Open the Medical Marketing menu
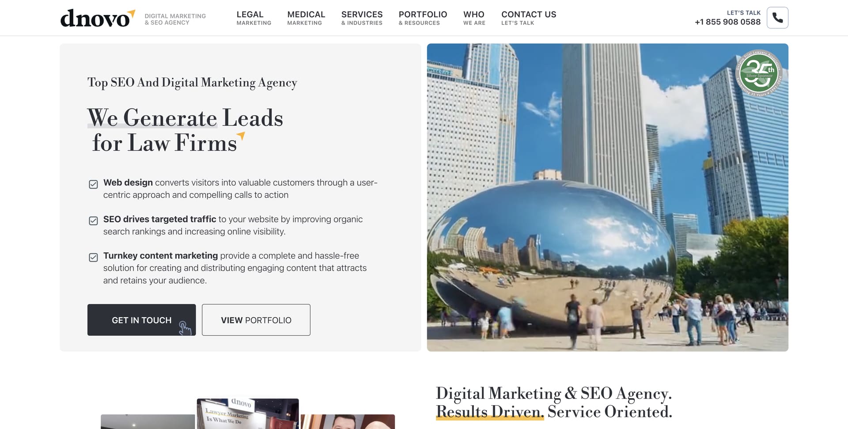Screen dimensions: 848x429 [306, 18]
